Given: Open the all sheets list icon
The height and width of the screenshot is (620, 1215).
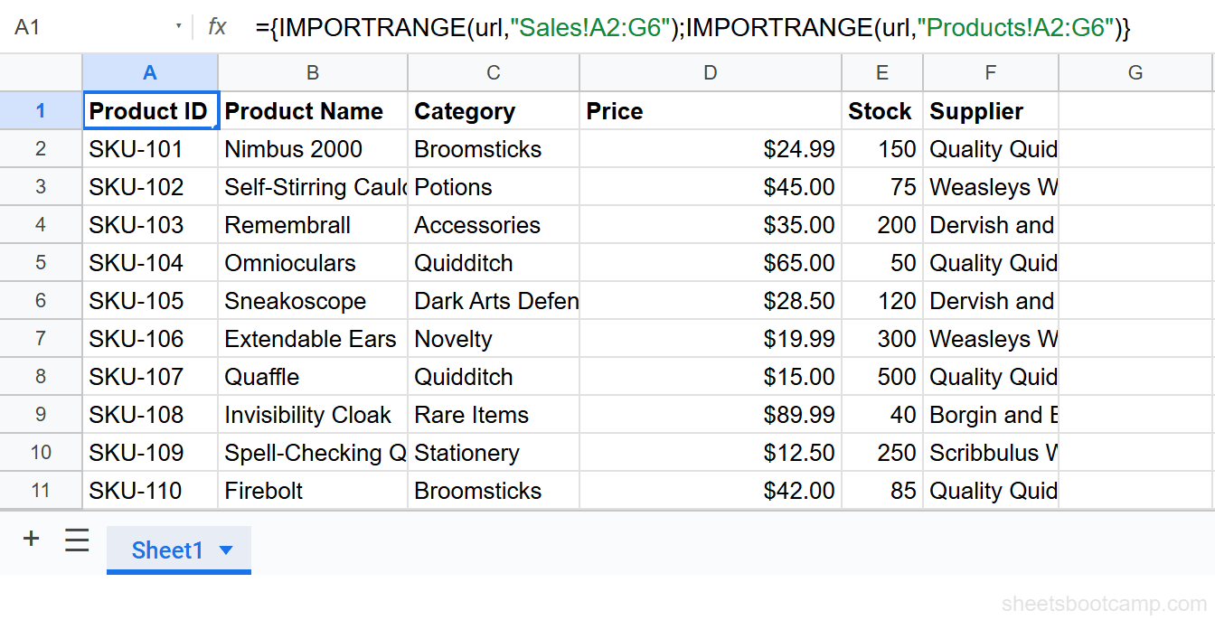Looking at the screenshot, I should [x=77, y=540].
